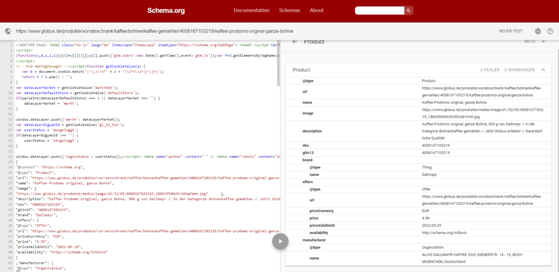Open the Schemas menu item
Viewport: 559px width, 272px height.
(289, 10)
